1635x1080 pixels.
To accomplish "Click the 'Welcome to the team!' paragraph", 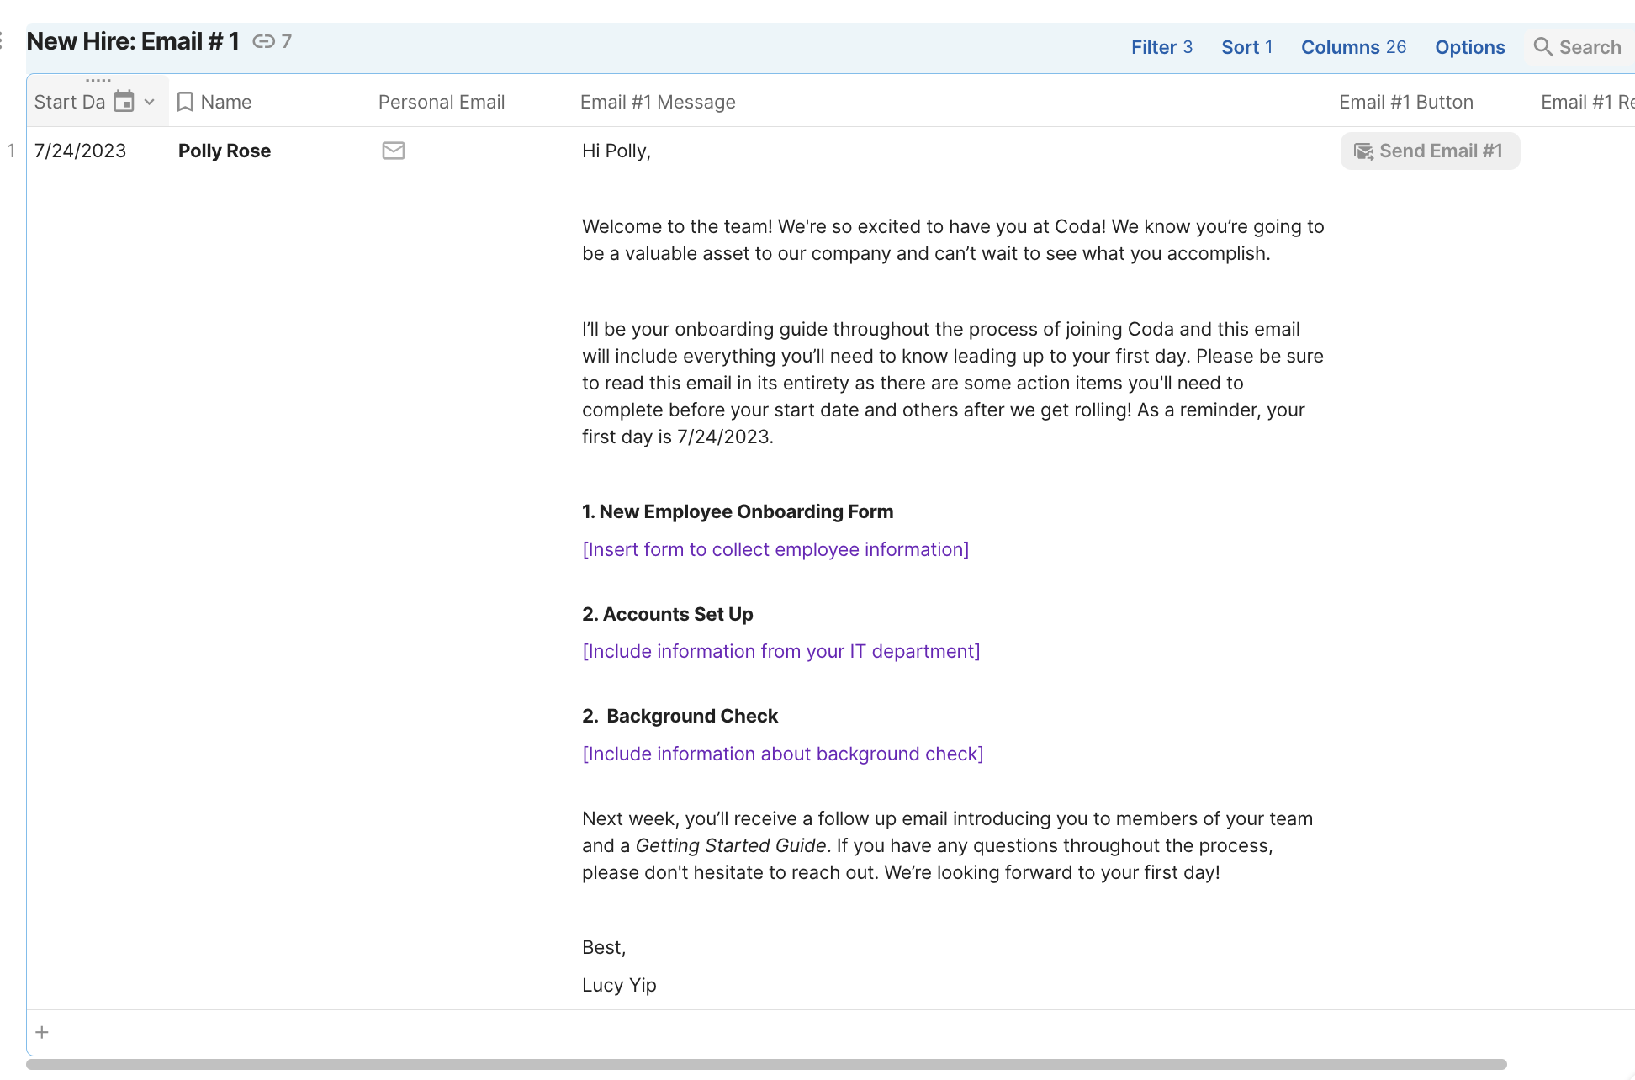I will 953,240.
